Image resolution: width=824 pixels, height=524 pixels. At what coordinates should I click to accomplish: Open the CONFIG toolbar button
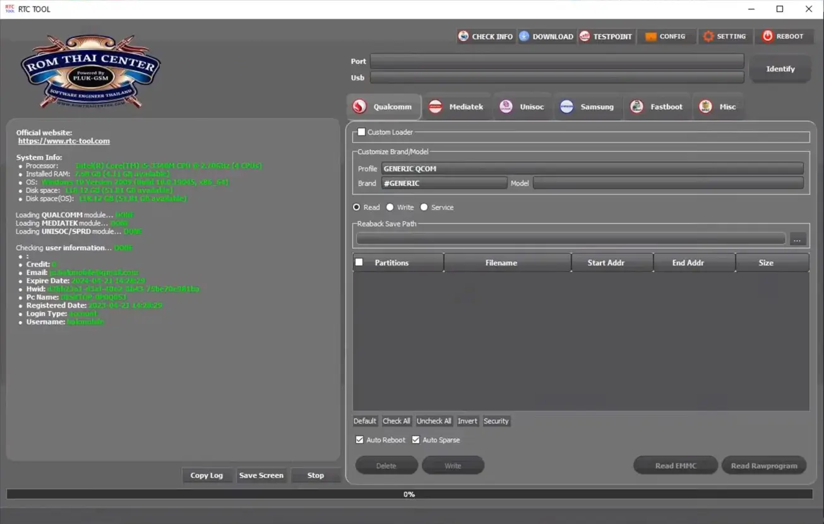tap(666, 37)
